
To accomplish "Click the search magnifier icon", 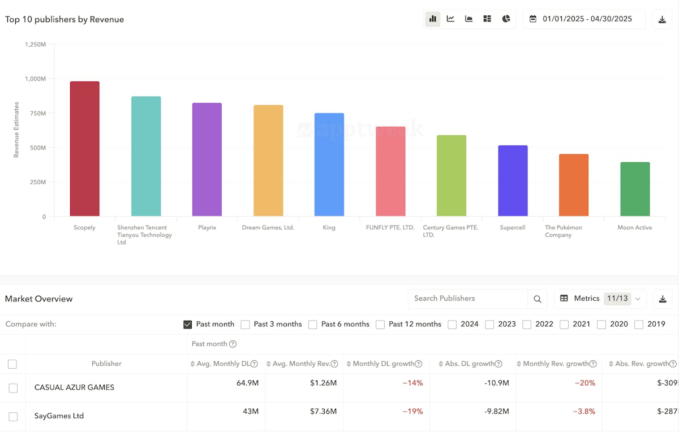I will (x=538, y=299).
